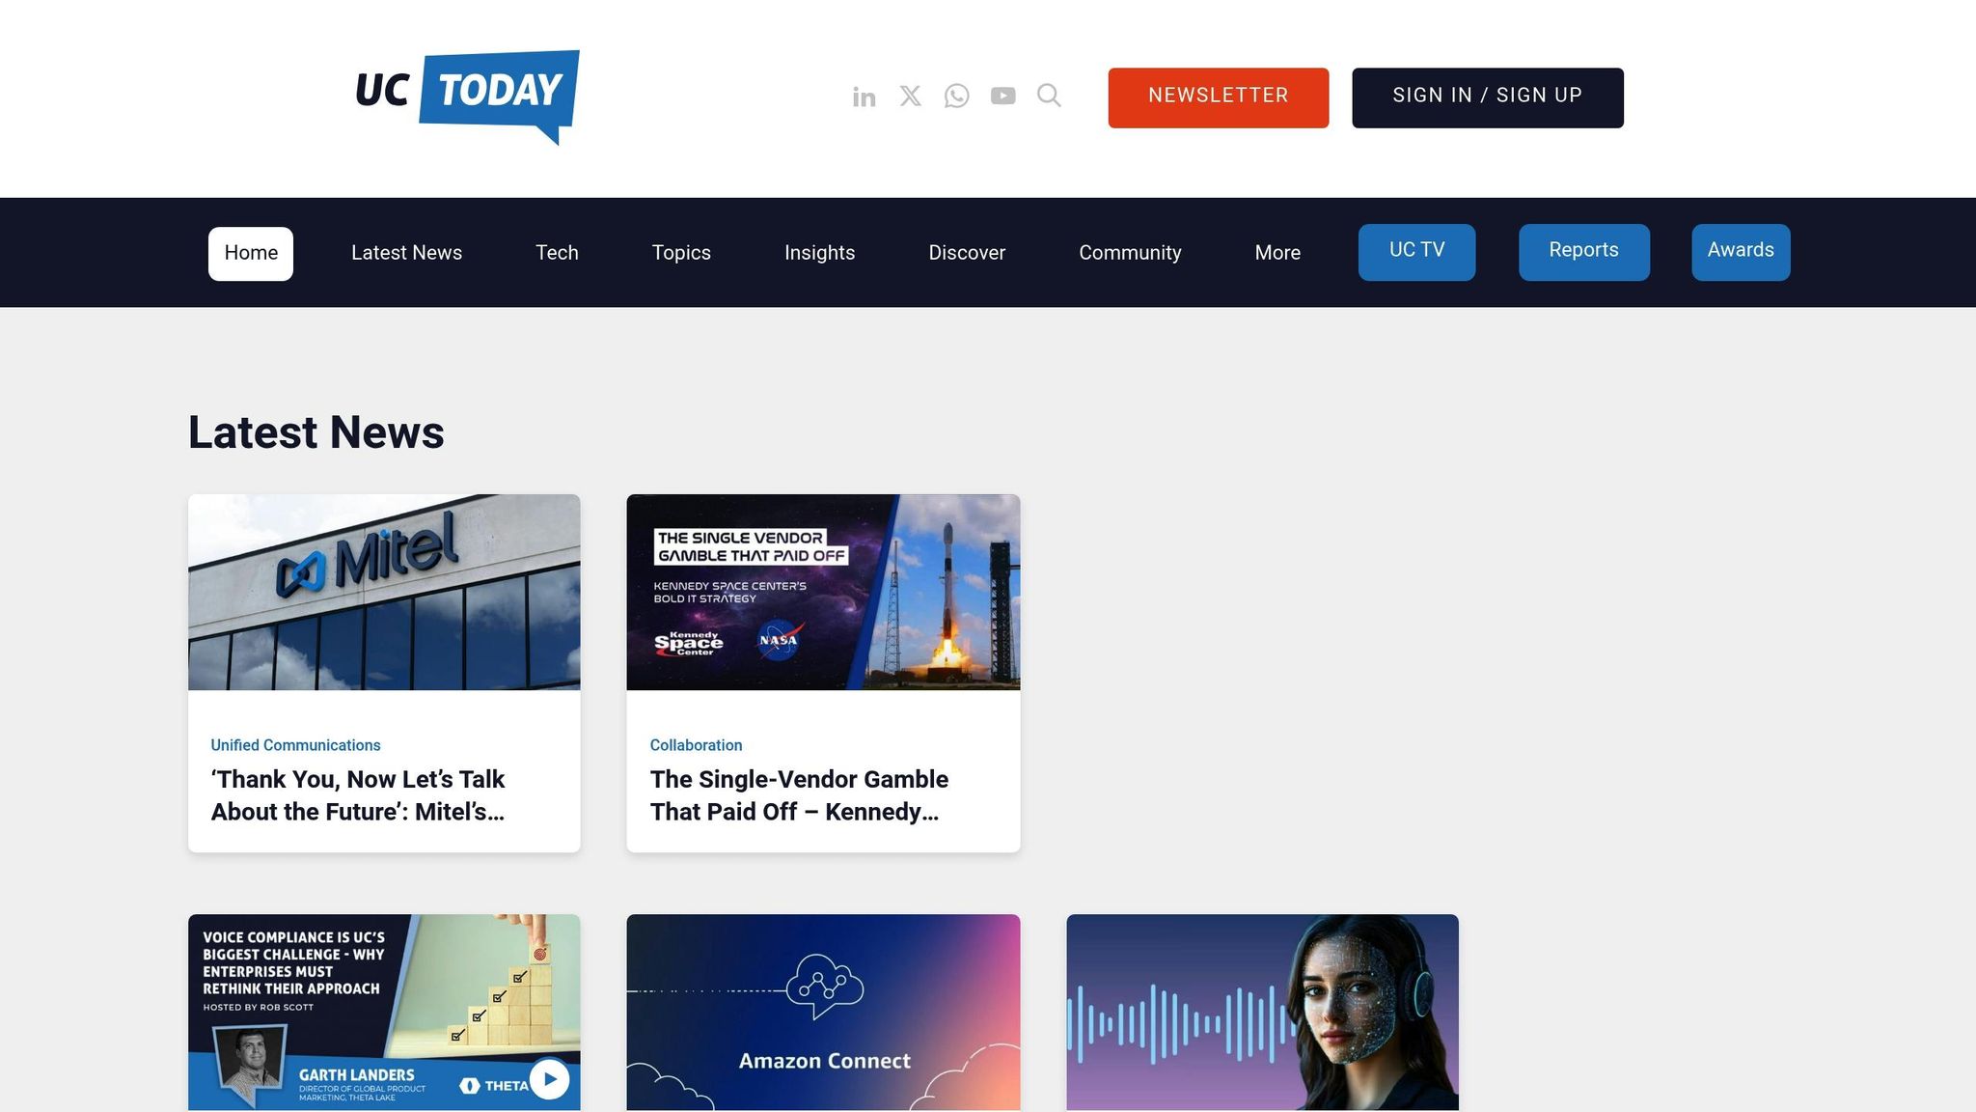1976x1112 pixels.
Task: Open the YouTube channel icon
Action: (1002, 96)
